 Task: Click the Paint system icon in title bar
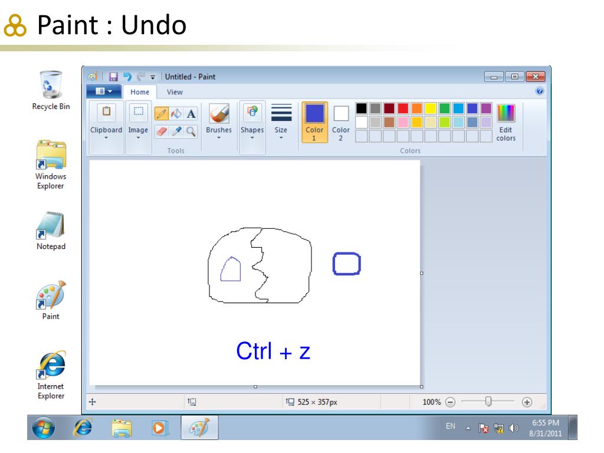(93, 77)
